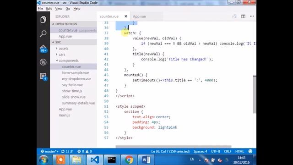The image size is (293, 165).
Task: Click 'mounted()' on line 45
Action: [133, 75]
